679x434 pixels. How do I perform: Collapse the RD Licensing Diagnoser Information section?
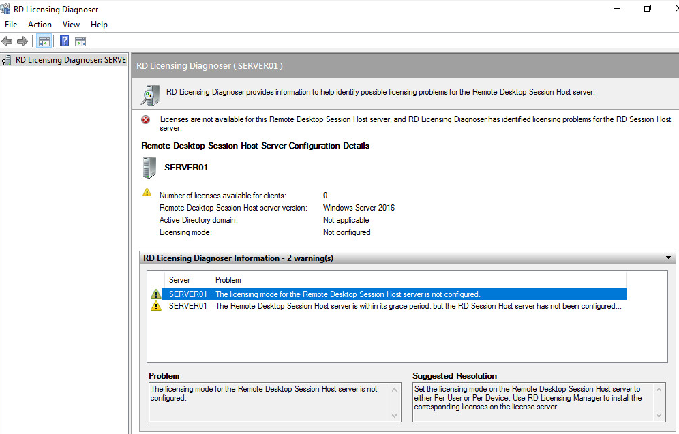click(669, 258)
